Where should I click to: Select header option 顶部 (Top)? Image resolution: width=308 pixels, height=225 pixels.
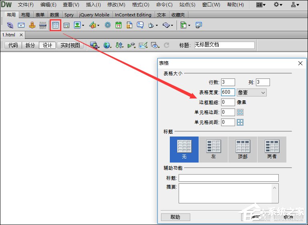pos(243,149)
